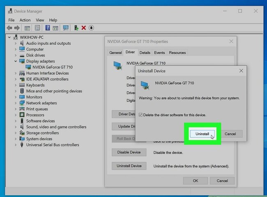Click the System devices icon
The height and width of the screenshot is (197, 267).
coord(22,139)
